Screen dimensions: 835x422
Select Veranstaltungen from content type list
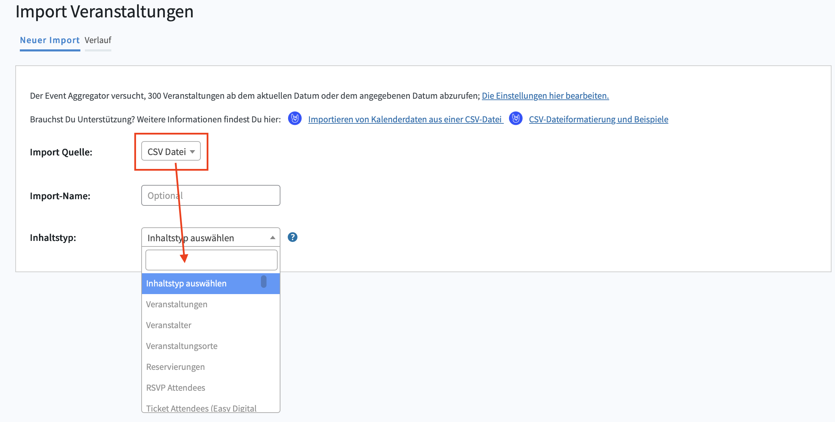coord(177,305)
